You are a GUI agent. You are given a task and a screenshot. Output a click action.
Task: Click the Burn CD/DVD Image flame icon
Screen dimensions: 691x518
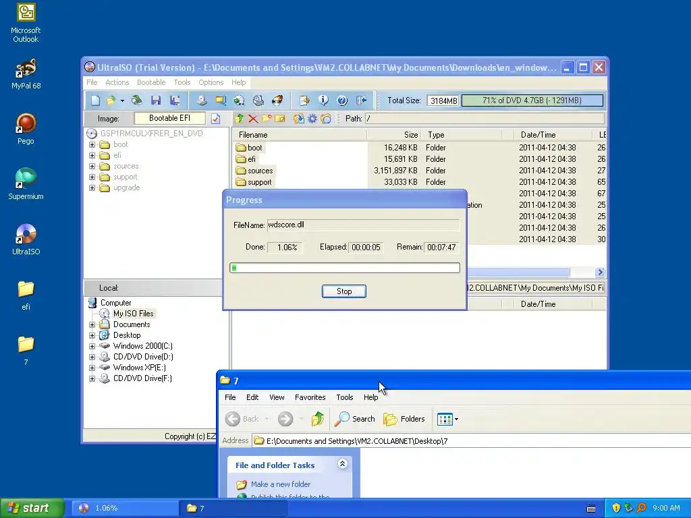[277, 100]
